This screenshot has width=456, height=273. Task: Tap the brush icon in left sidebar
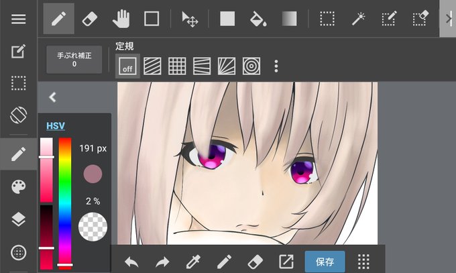click(18, 154)
